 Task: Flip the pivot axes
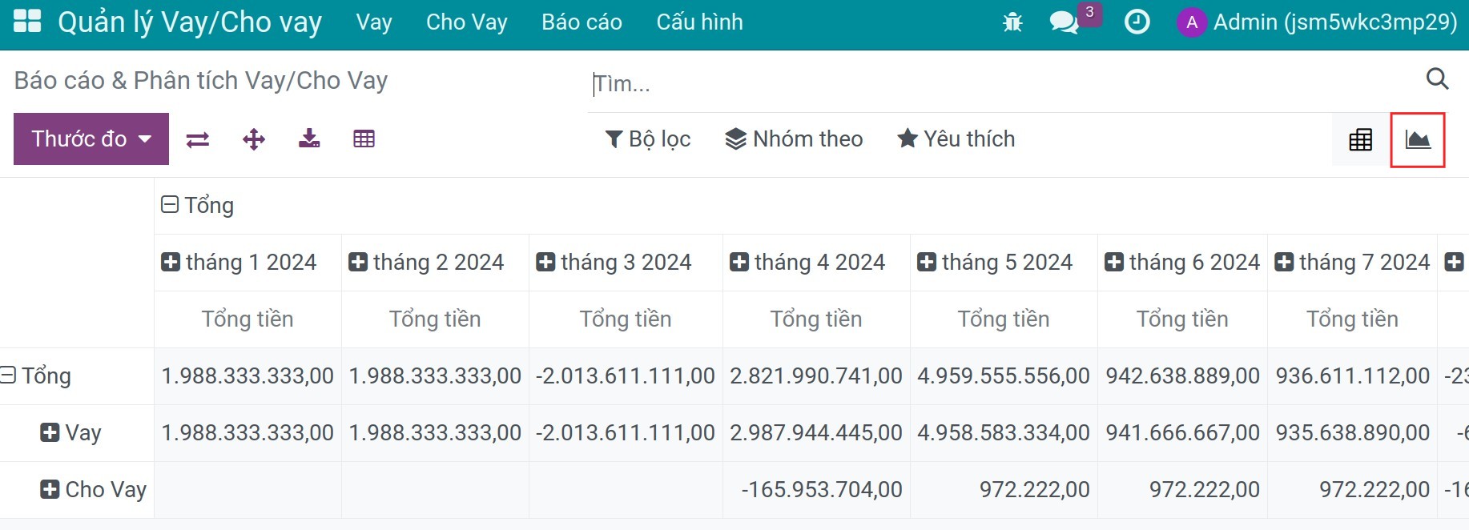point(198,139)
